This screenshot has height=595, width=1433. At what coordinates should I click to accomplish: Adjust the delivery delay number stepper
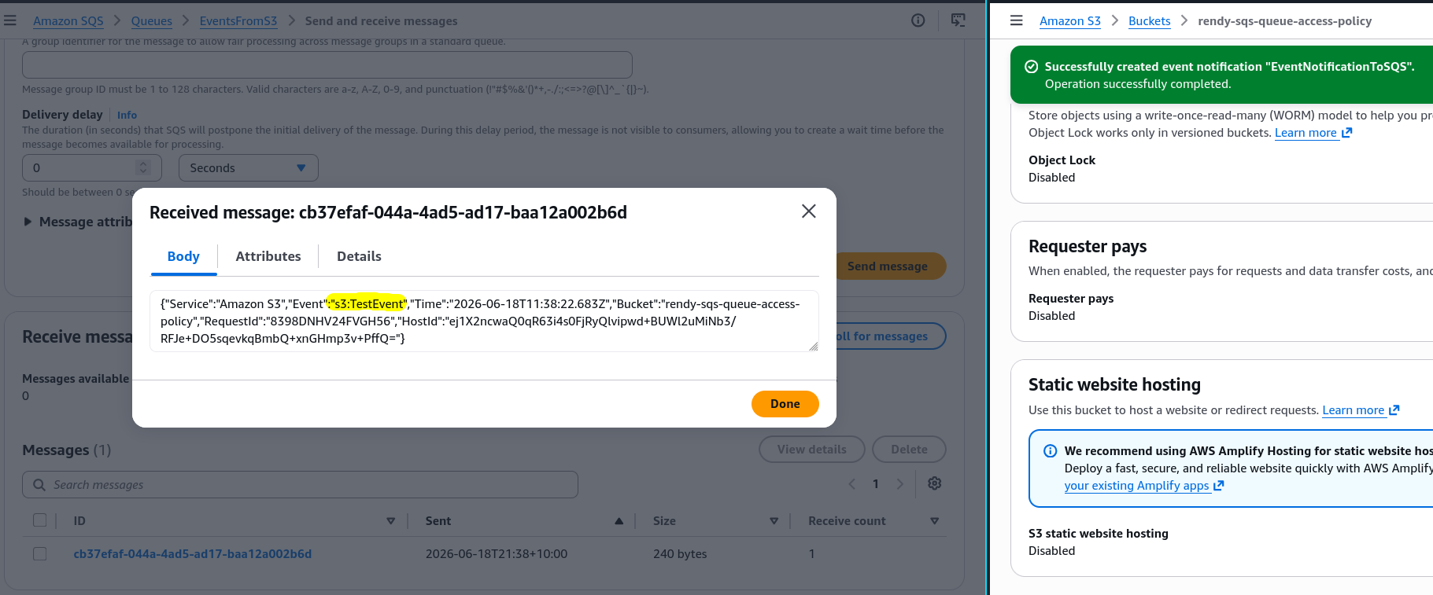(x=142, y=168)
